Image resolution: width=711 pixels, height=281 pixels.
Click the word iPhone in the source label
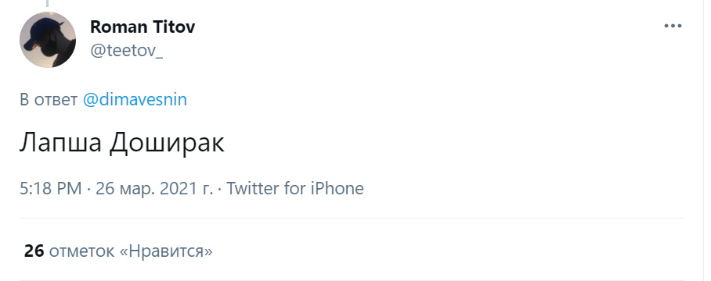337,188
